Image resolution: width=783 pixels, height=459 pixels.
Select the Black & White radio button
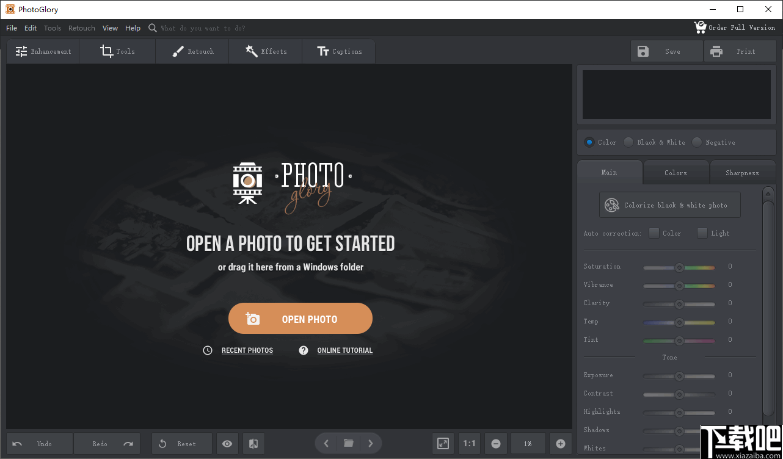[x=628, y=142]
